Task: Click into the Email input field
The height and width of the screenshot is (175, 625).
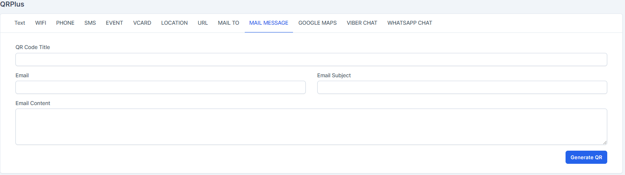Action: 161,87
